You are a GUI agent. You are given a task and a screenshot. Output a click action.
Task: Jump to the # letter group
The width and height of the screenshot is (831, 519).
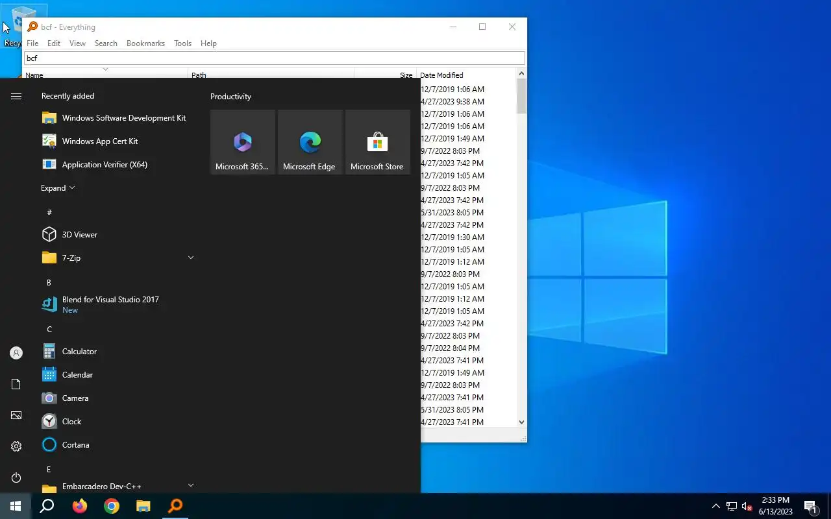click(x=49, y=212)
